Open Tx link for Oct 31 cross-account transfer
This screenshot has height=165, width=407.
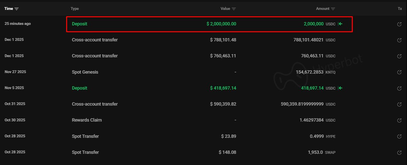pos(399,104)
